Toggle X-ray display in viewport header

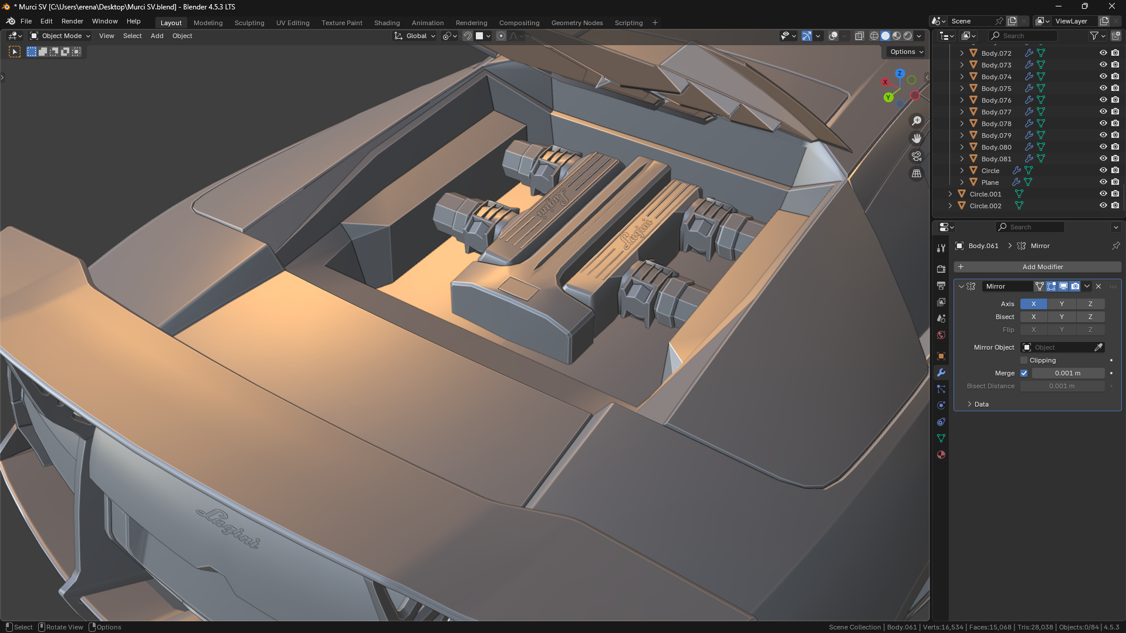pos(860,36)
